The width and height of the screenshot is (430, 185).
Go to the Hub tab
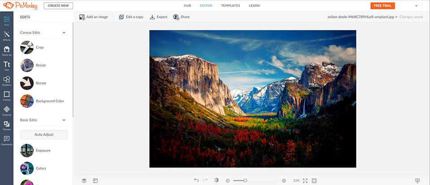(x=188, y=6)
